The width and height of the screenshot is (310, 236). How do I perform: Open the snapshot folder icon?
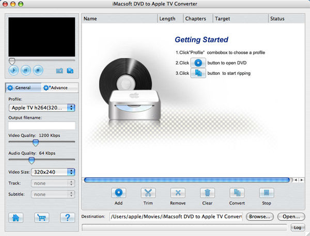tap(70, 71)
